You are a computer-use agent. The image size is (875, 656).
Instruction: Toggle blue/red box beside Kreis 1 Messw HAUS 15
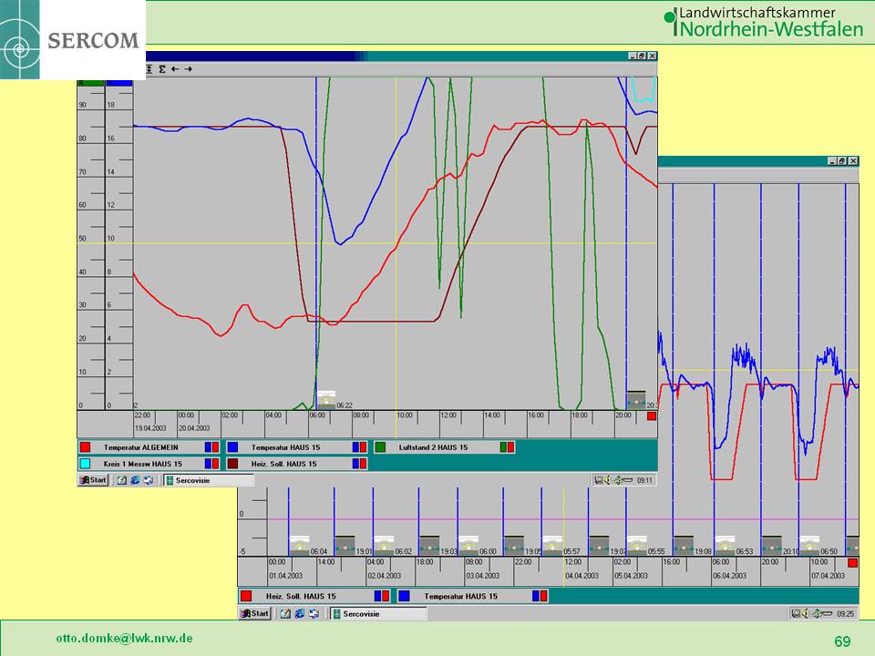(211, 464)
